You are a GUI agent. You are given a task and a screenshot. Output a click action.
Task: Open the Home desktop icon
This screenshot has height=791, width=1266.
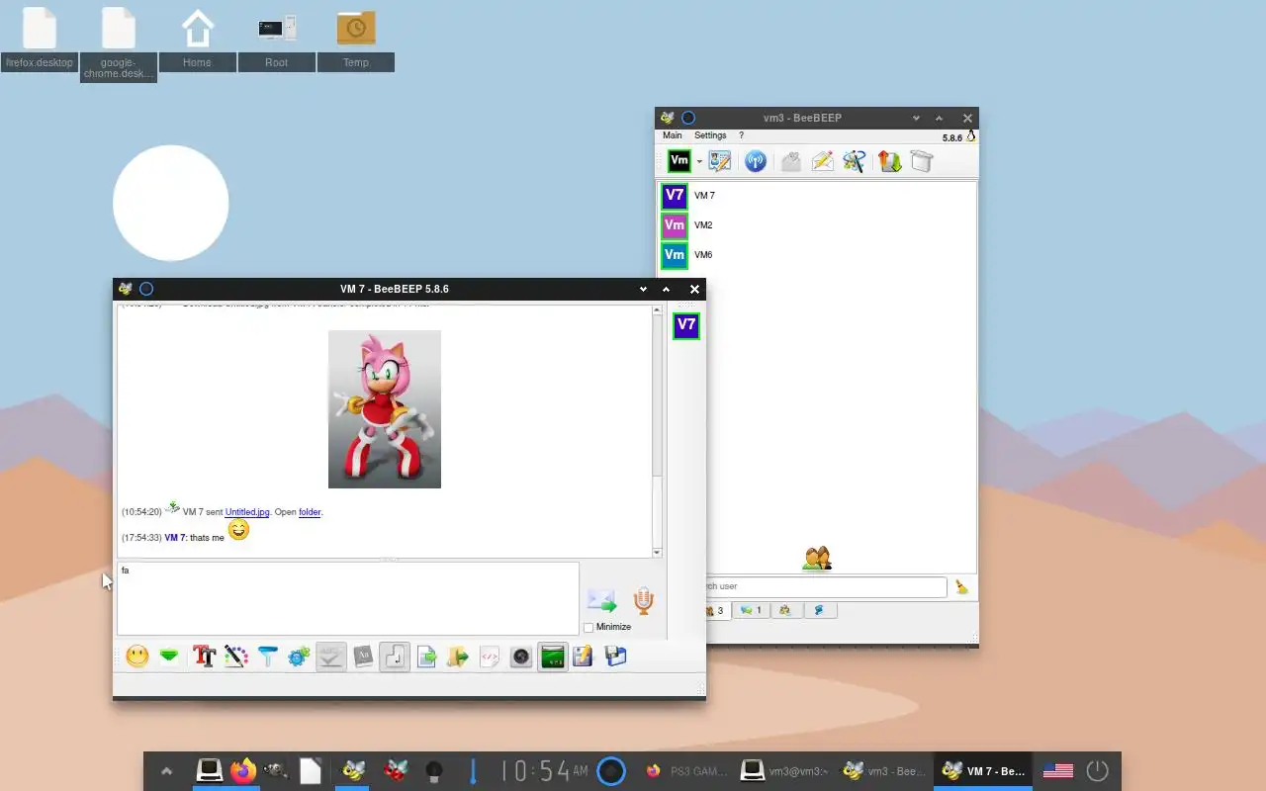[198, 41]
